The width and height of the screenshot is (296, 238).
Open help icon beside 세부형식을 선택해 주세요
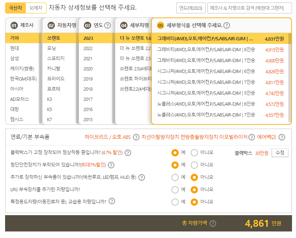(227, 25)
